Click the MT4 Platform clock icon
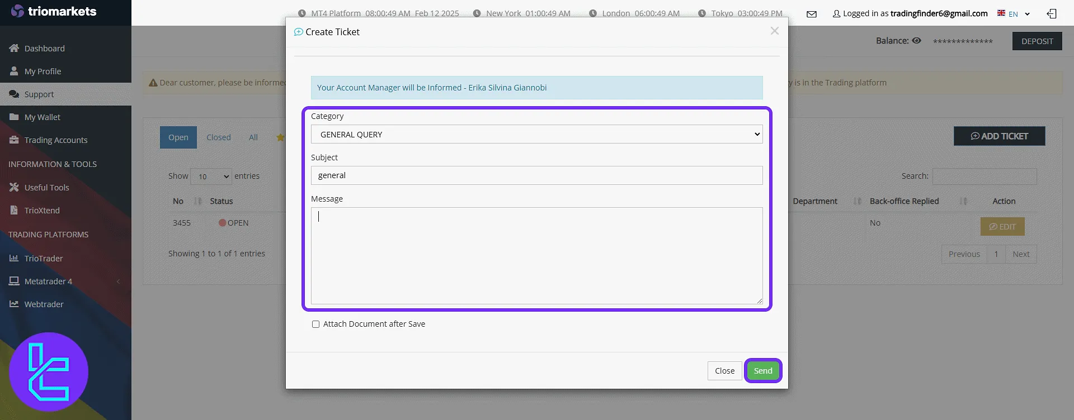Viewport: 1074px width, 420px height. [302, 13]
